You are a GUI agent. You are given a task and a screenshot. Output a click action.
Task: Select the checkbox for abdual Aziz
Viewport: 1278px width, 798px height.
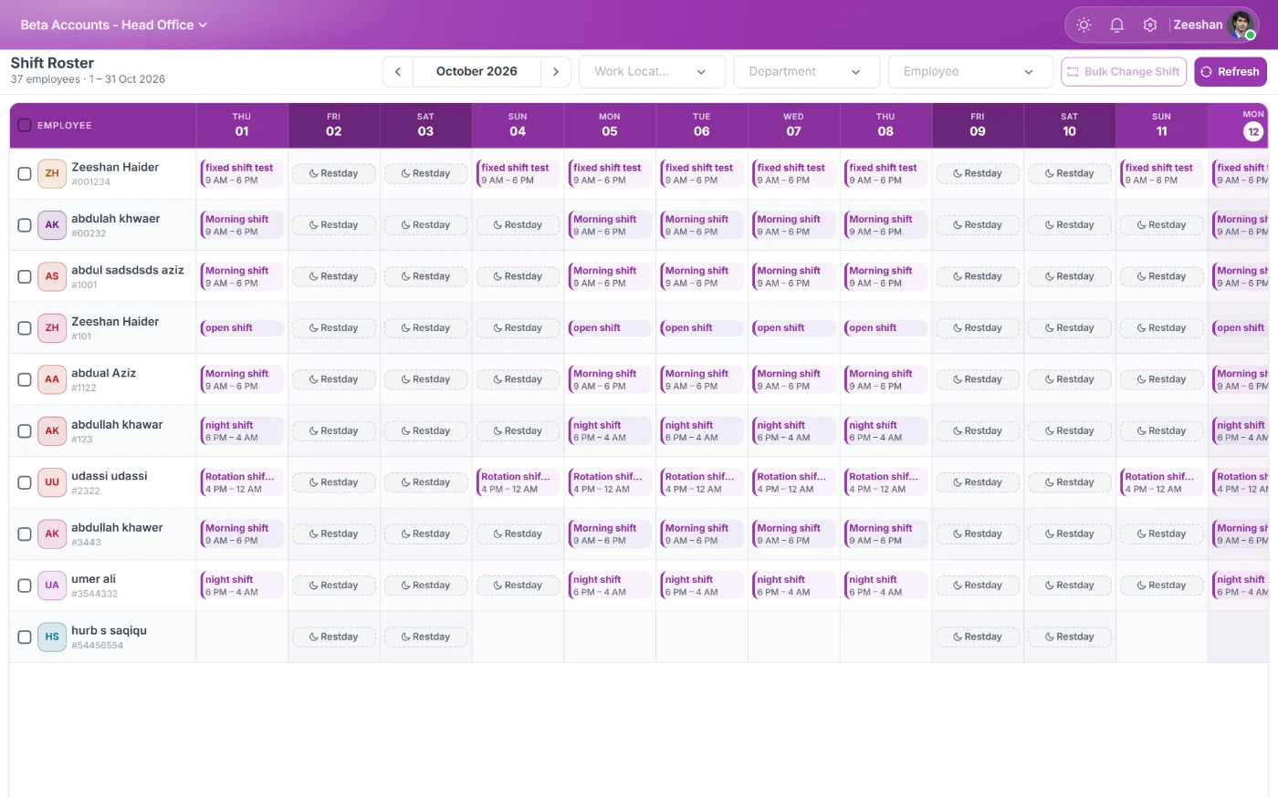pos(25,379)
